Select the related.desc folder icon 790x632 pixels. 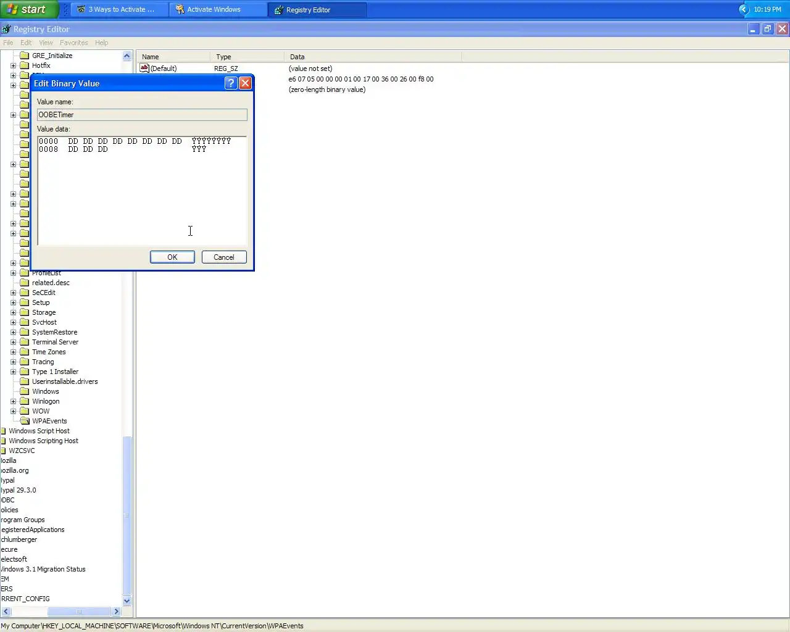pos(25,283)
